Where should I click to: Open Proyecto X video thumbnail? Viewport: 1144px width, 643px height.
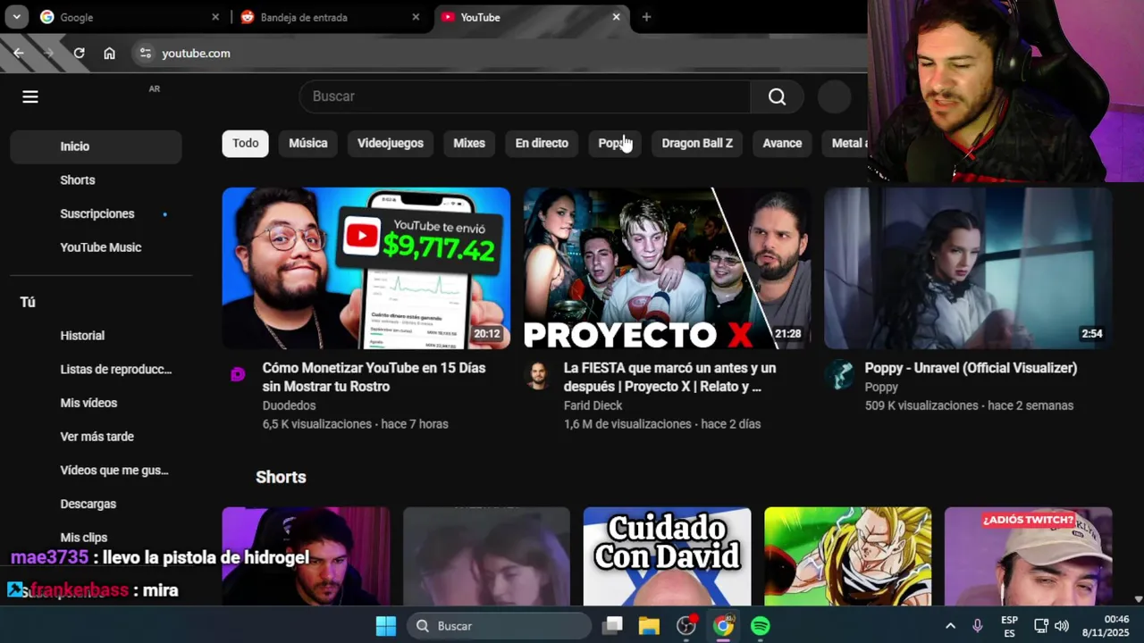click(x=668, y=268)
